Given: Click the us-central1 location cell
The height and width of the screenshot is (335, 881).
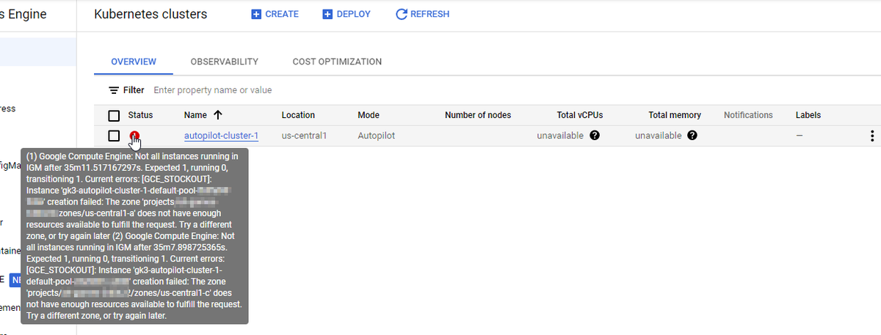Looking at the screenshot, I should click(x=304, y=136).
